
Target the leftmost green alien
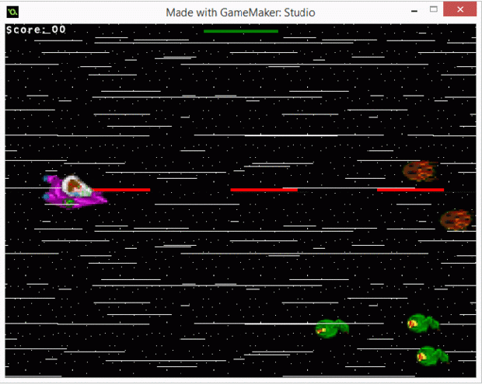click(x=332, y=328)
